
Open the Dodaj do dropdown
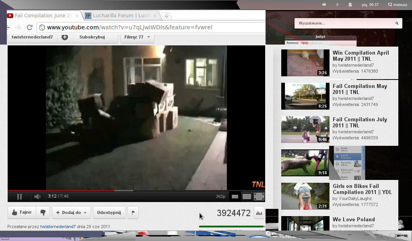71,212
